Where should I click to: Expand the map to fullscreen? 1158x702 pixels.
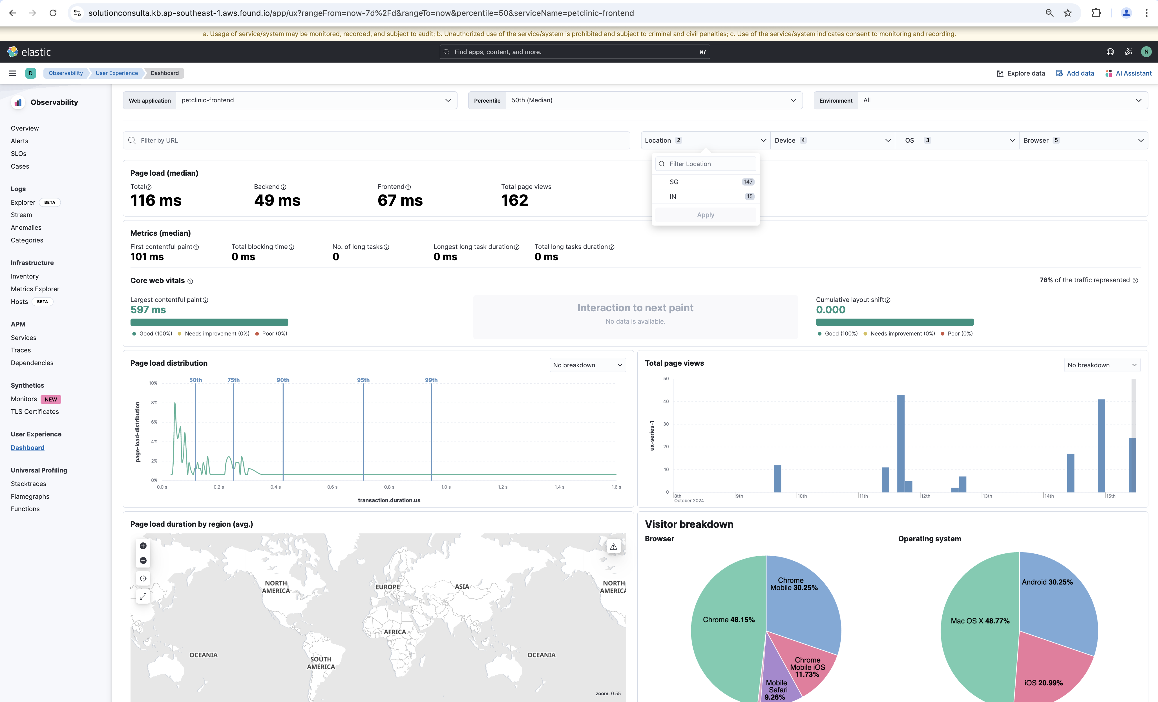143,596
